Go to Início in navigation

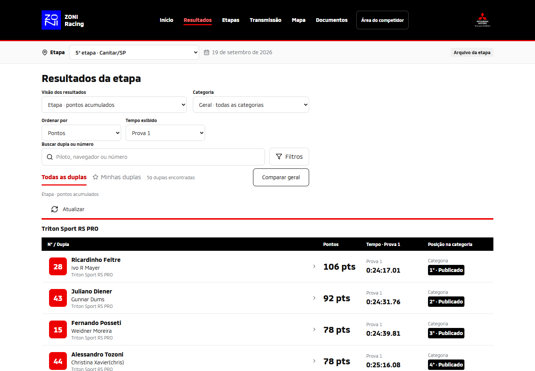166,20
